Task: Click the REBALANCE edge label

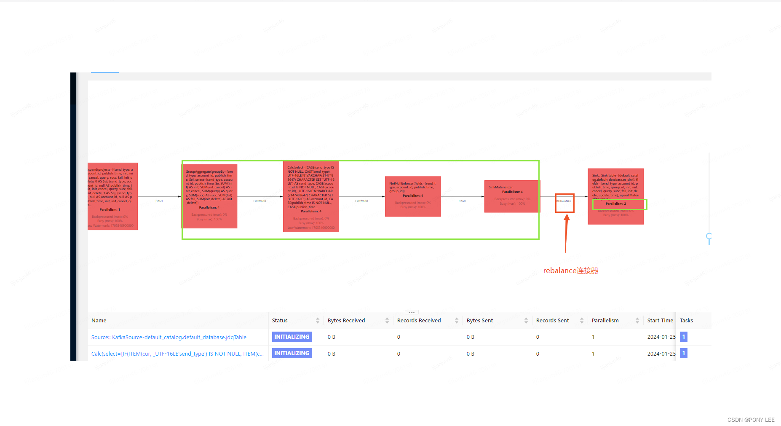Action: pos(564,201)
